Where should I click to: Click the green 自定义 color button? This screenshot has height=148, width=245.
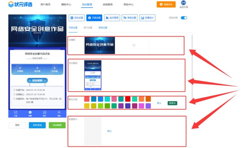[172, 103]
